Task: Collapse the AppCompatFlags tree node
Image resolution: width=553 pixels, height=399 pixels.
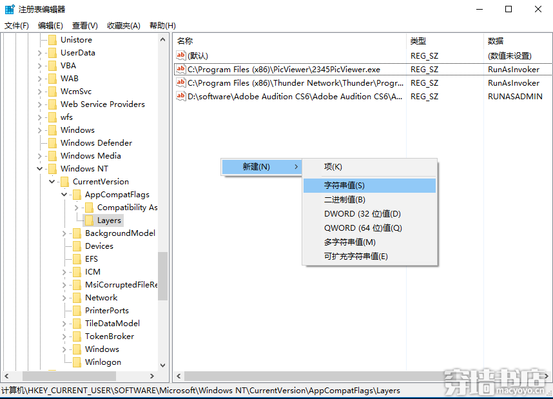Action: tap(64, 195)
